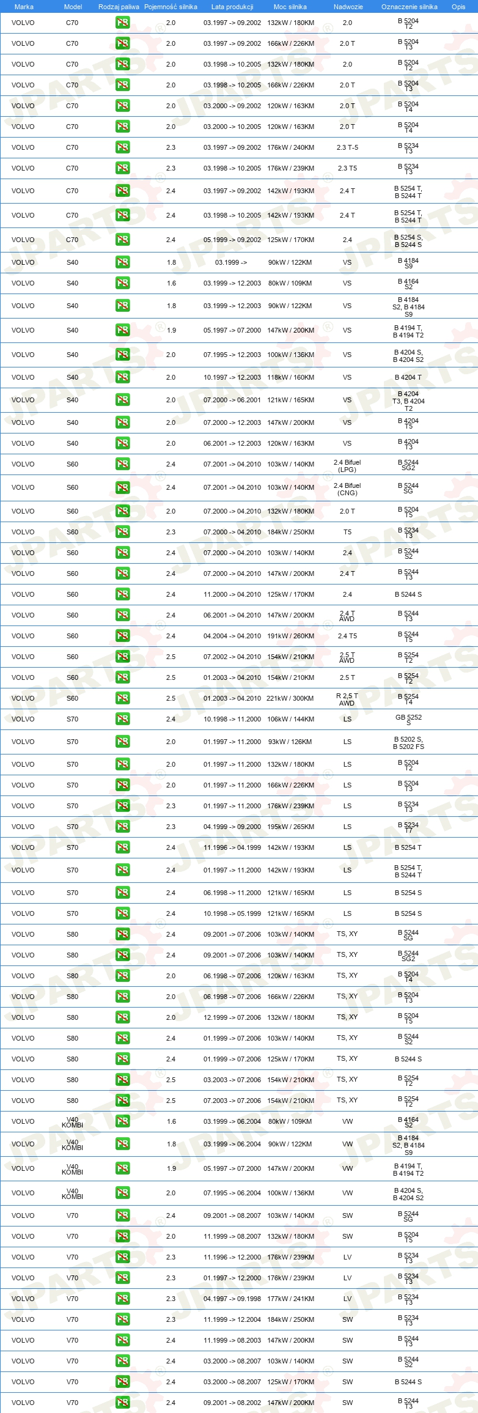Select the engine code cell B 4204 T
Screen dimensions: 478x1413
point(408,377)
